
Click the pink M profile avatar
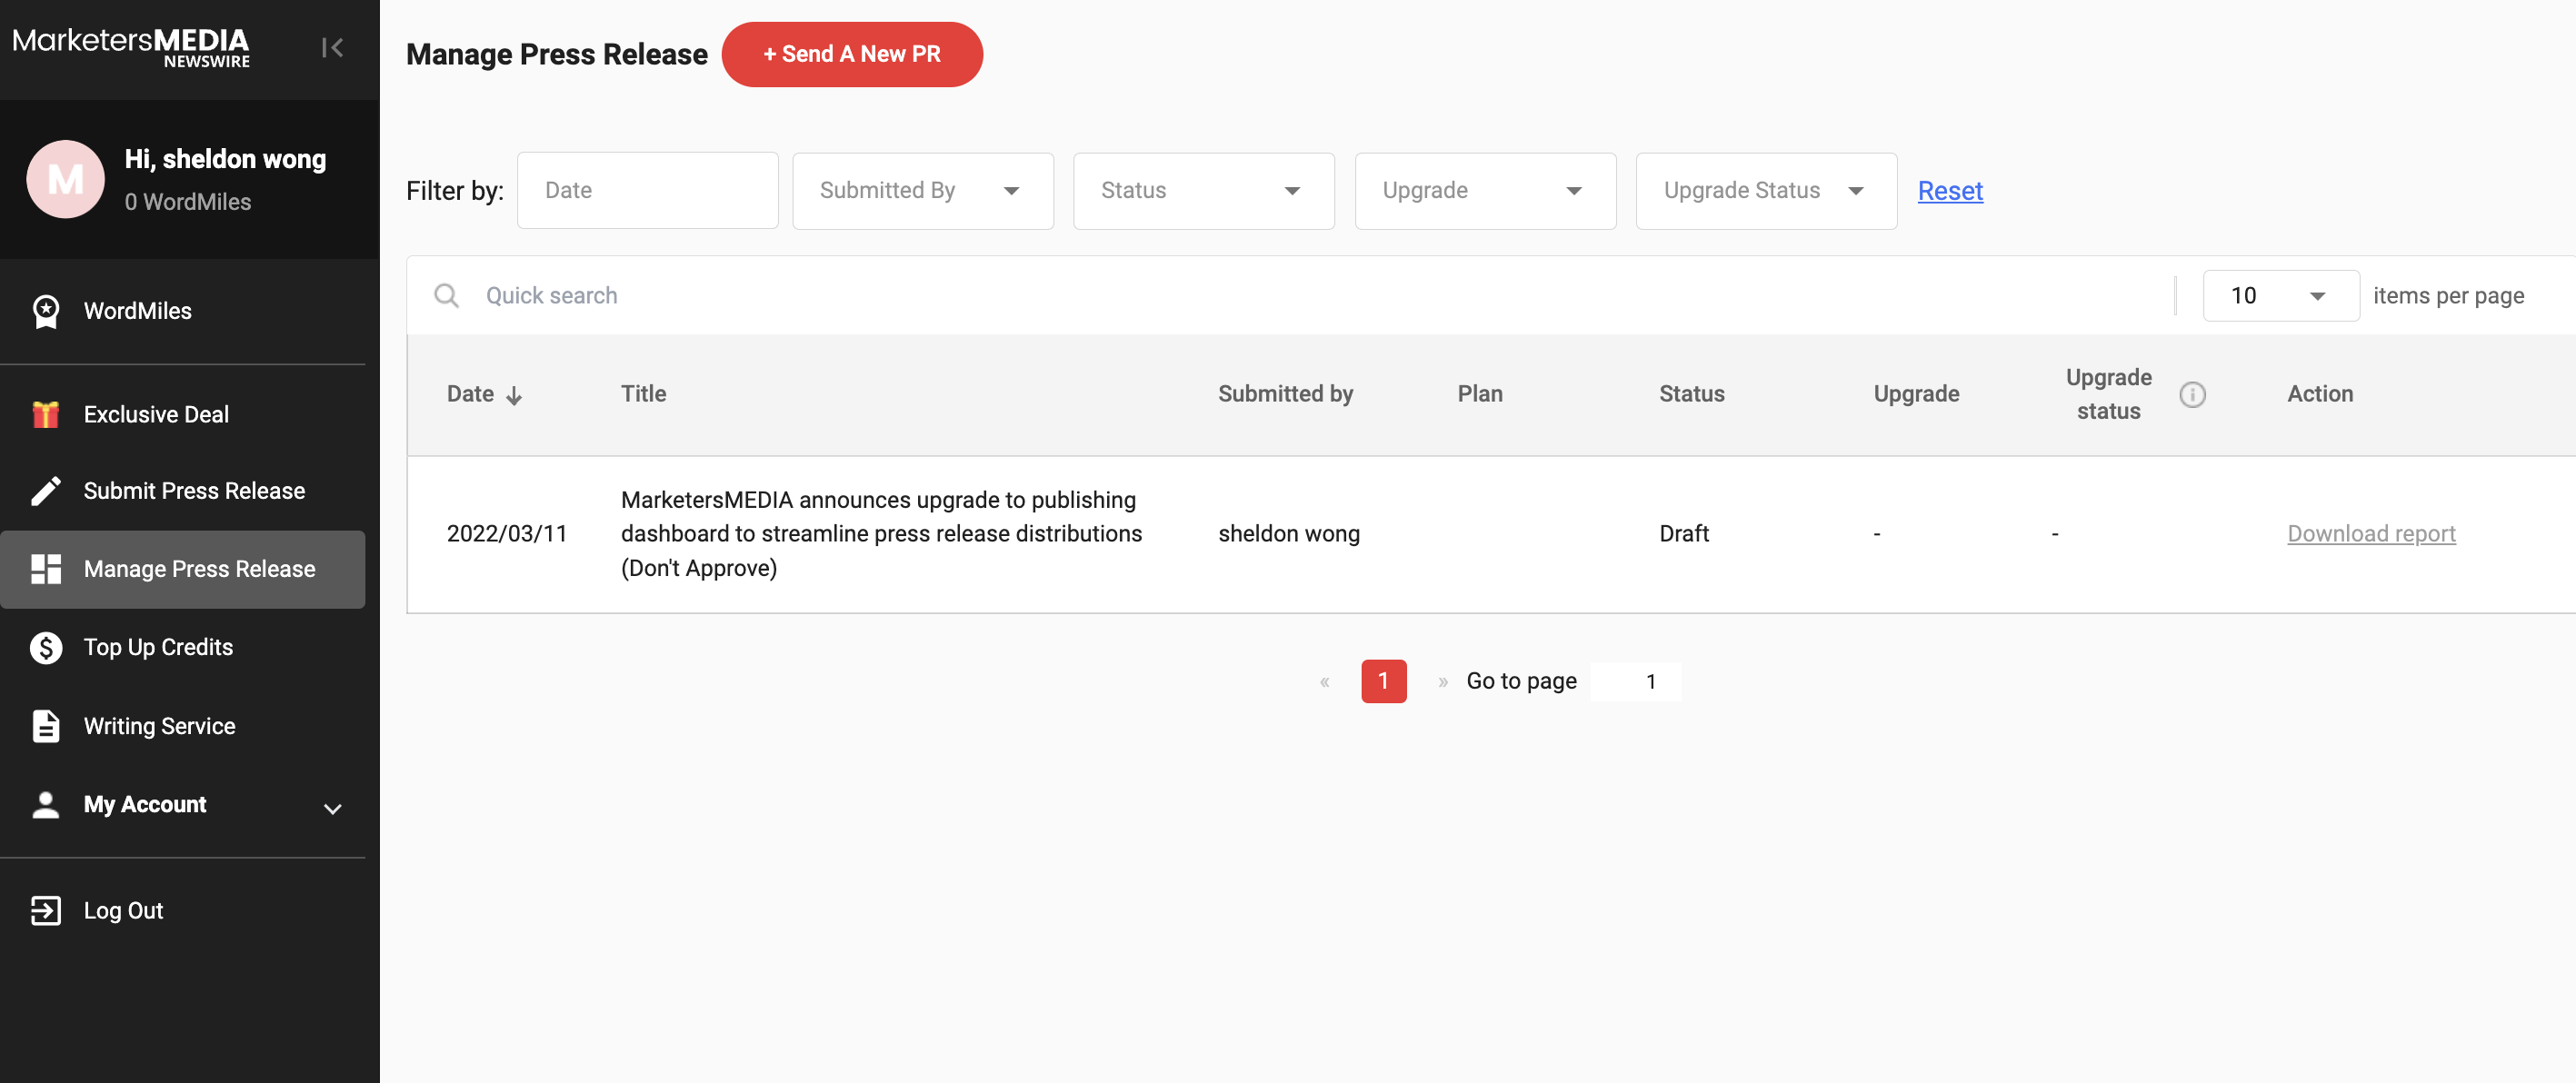pyautogui.click(x=66, y=179)
